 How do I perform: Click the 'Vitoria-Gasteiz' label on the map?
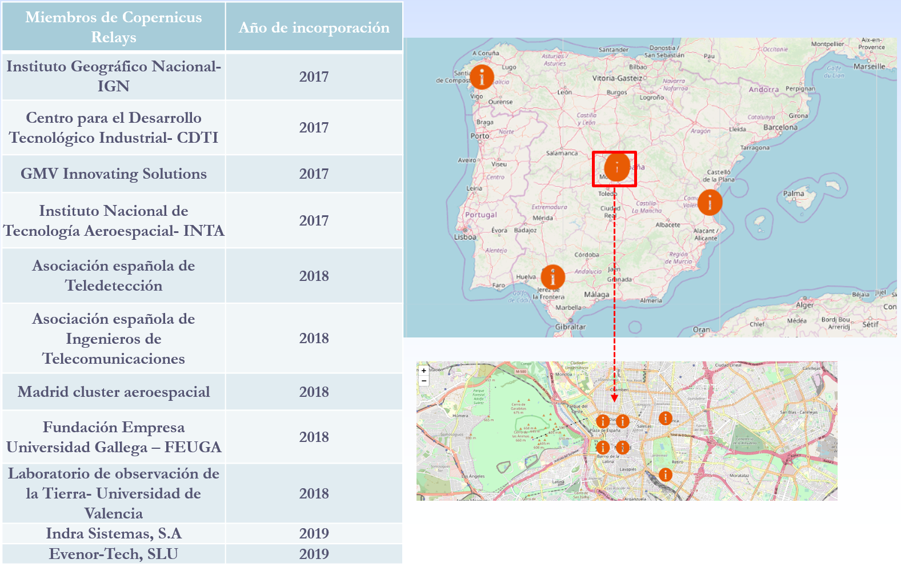[x=617, y=78]
